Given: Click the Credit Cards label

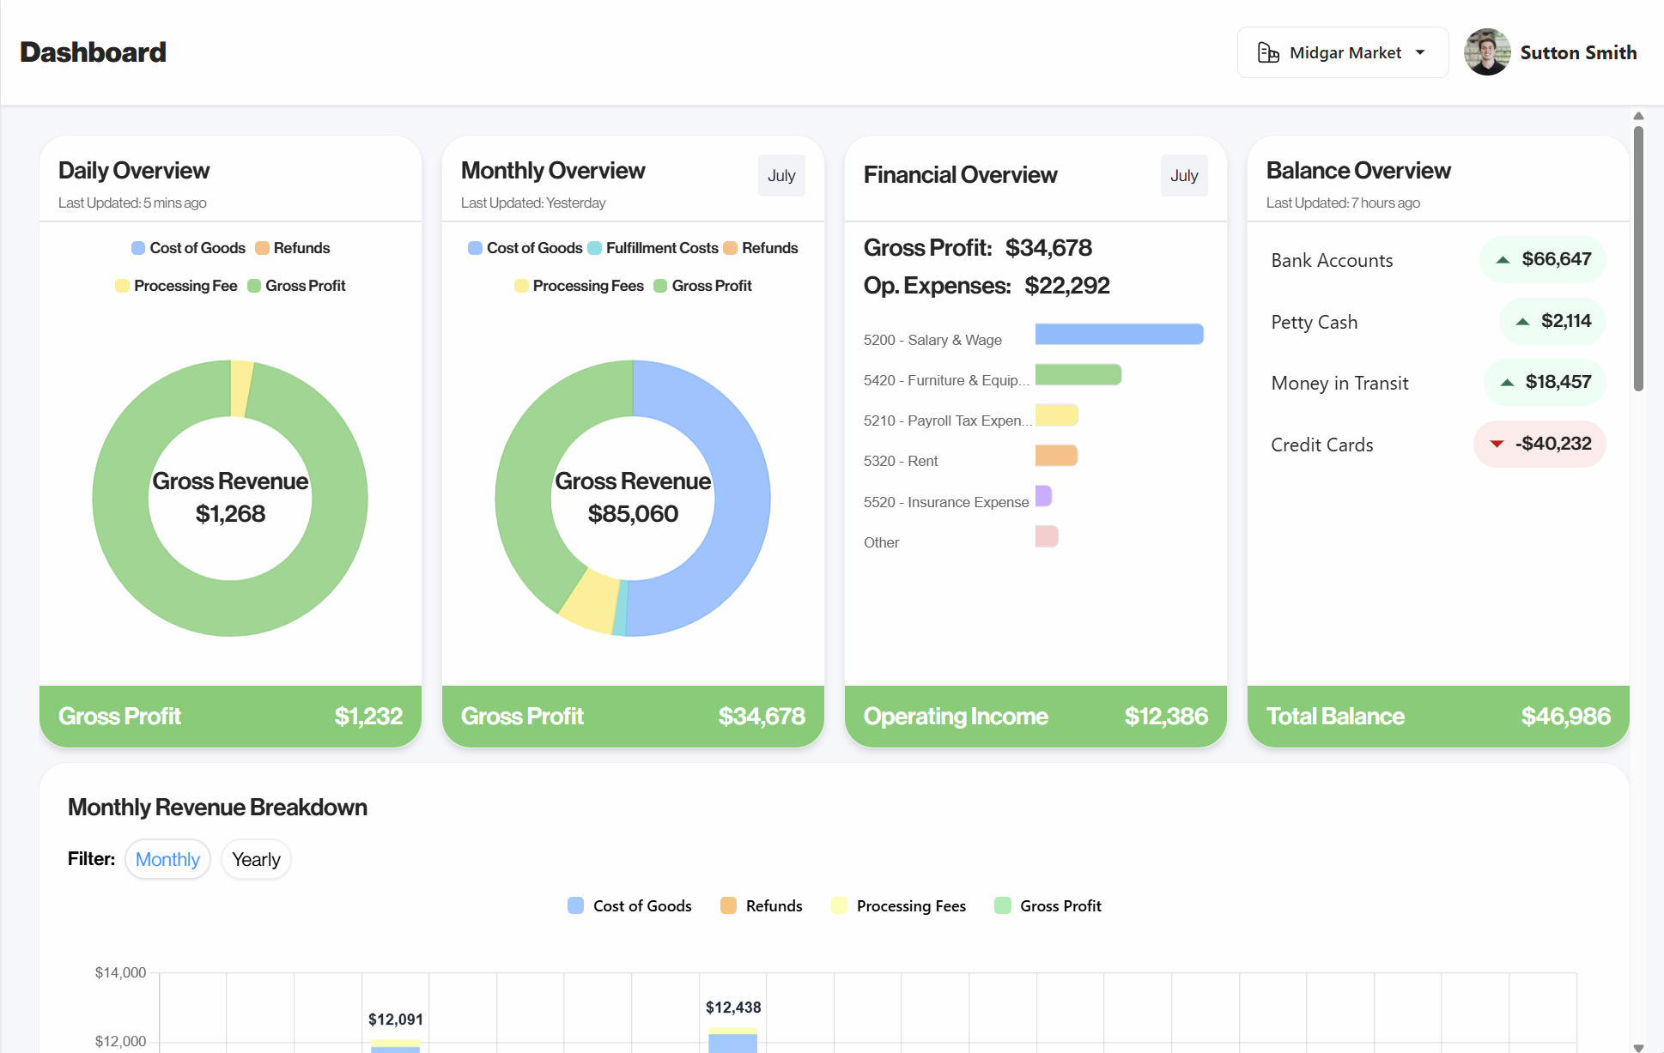Looking at the screenshot, I should [1322, 445].
